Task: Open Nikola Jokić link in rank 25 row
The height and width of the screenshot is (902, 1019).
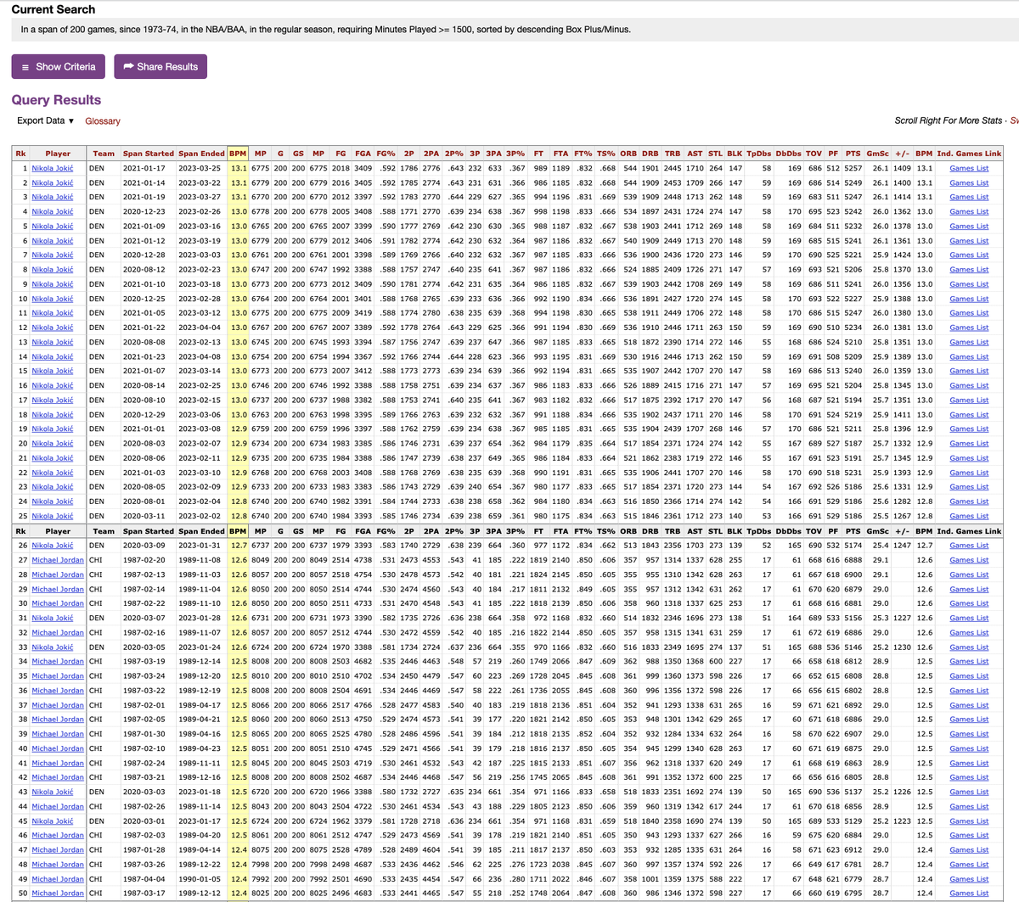Action: (x=52, y=517)
